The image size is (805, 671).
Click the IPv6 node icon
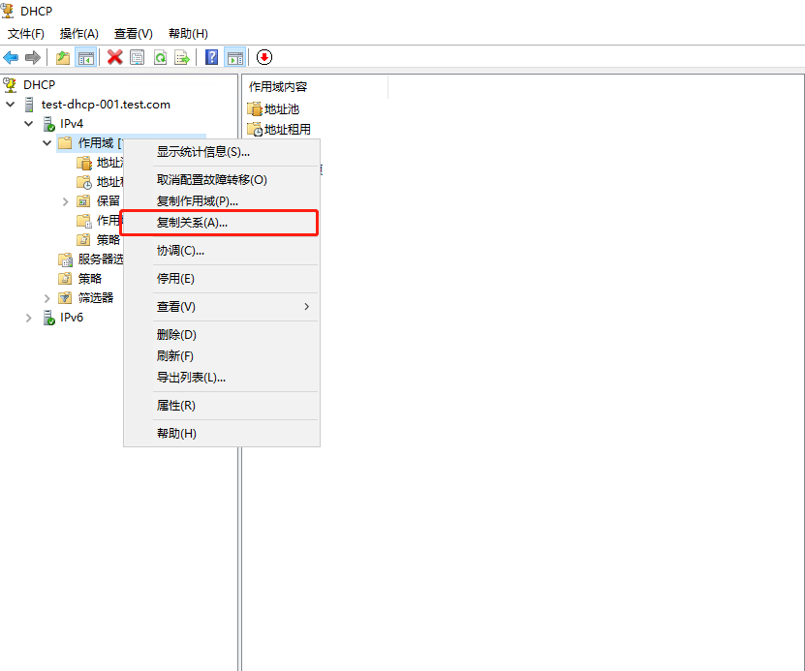coord(48,318)
